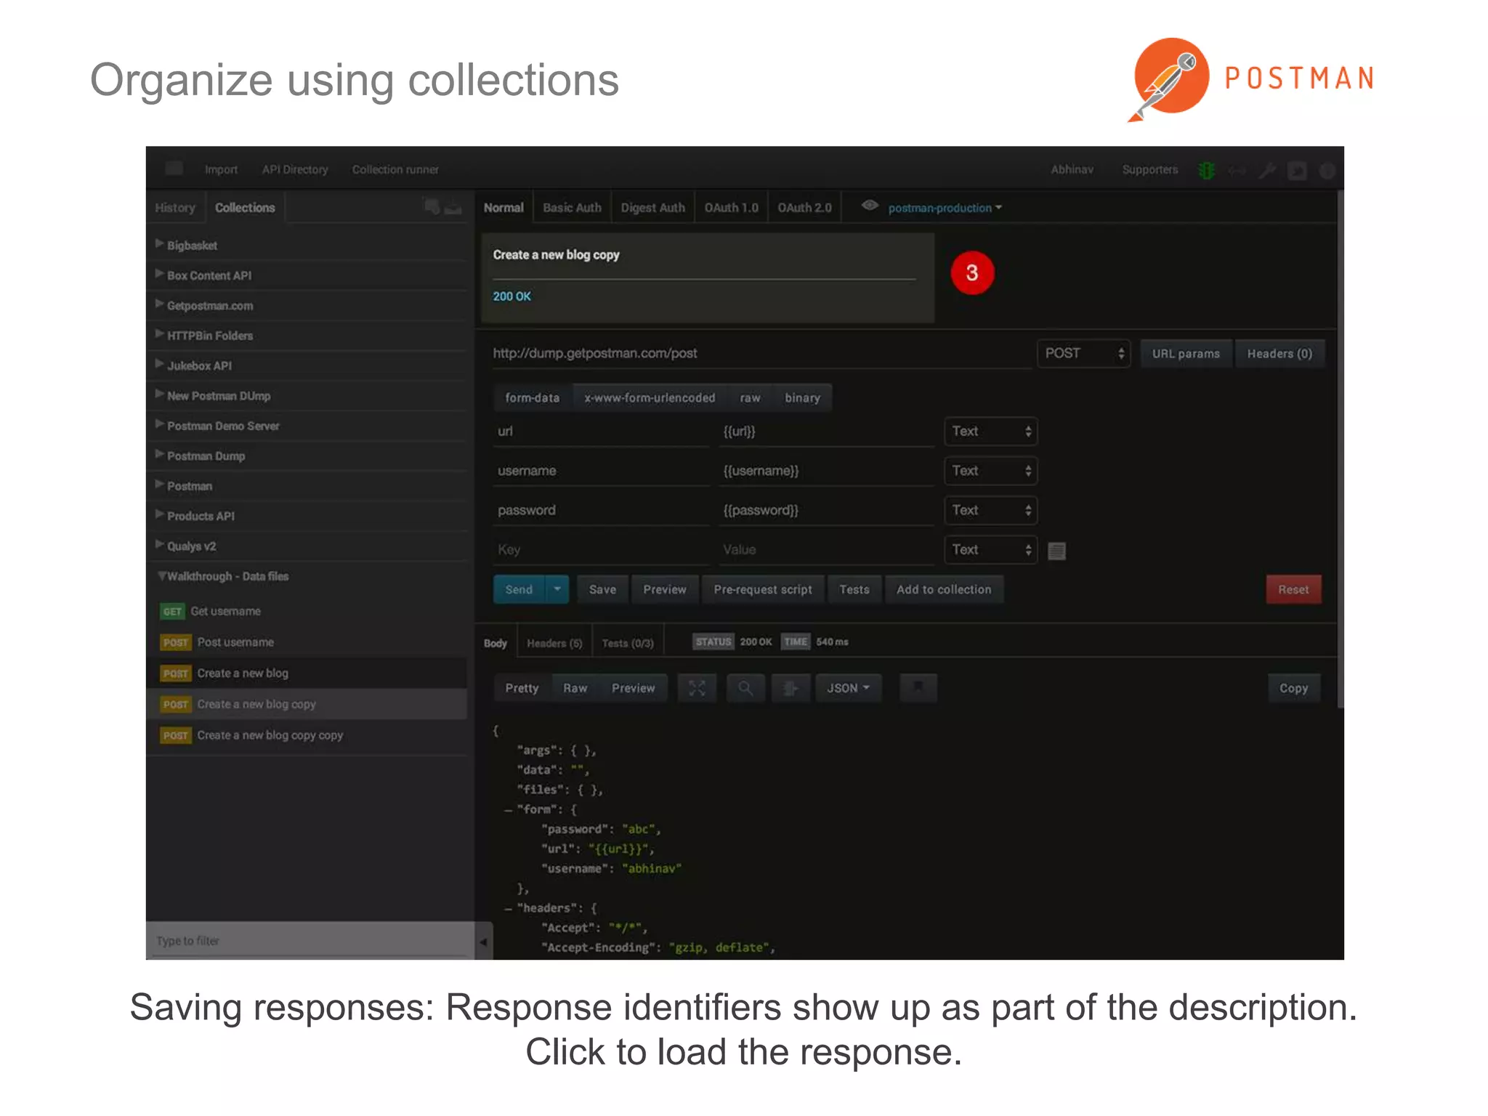Expand the Qualys v2 collection

coord(160,546)
